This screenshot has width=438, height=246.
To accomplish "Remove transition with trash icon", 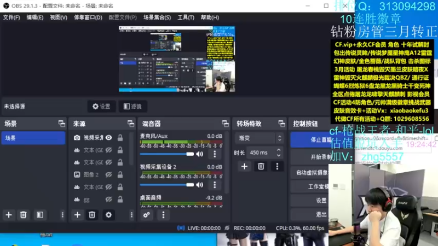I will [261, 167].
